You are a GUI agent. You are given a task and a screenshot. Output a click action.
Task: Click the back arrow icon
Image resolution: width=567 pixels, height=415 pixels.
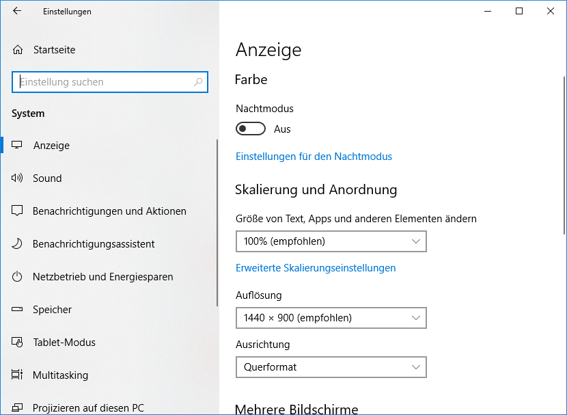click(x=17, y=11)
